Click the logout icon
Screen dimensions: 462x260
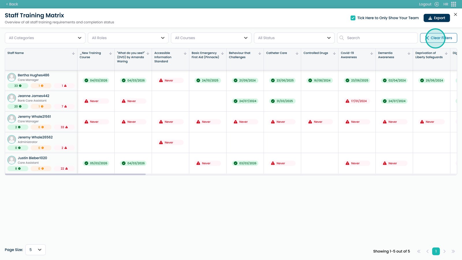coord(437,4)
